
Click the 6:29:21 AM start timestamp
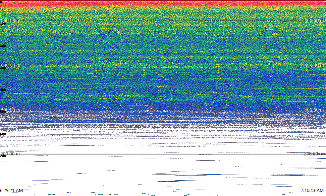(12, 190)
